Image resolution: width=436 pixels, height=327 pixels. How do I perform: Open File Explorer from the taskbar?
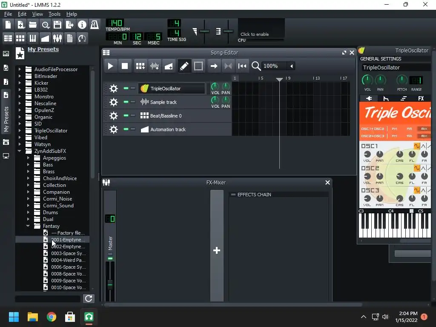click(x=33, y=317)
